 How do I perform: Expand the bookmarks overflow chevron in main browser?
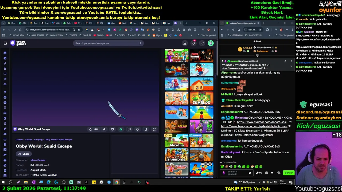(191, 35)
